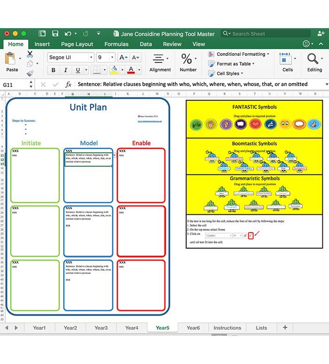Open the Editing magnifier icon
The image size is (329, 364).
[313, 59]
